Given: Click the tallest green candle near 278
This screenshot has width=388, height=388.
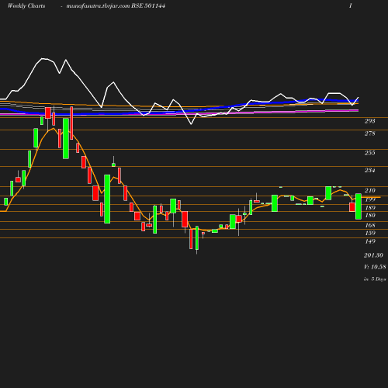Looking at the screenshot, I should click(x=66, y=138).
